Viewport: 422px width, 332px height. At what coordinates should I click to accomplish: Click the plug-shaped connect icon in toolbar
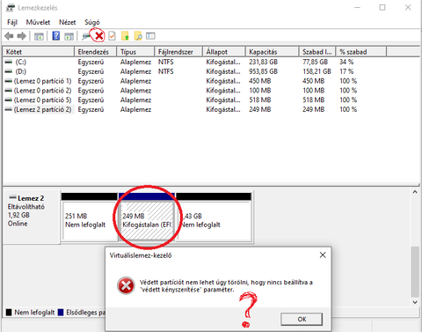coord(86,36)
